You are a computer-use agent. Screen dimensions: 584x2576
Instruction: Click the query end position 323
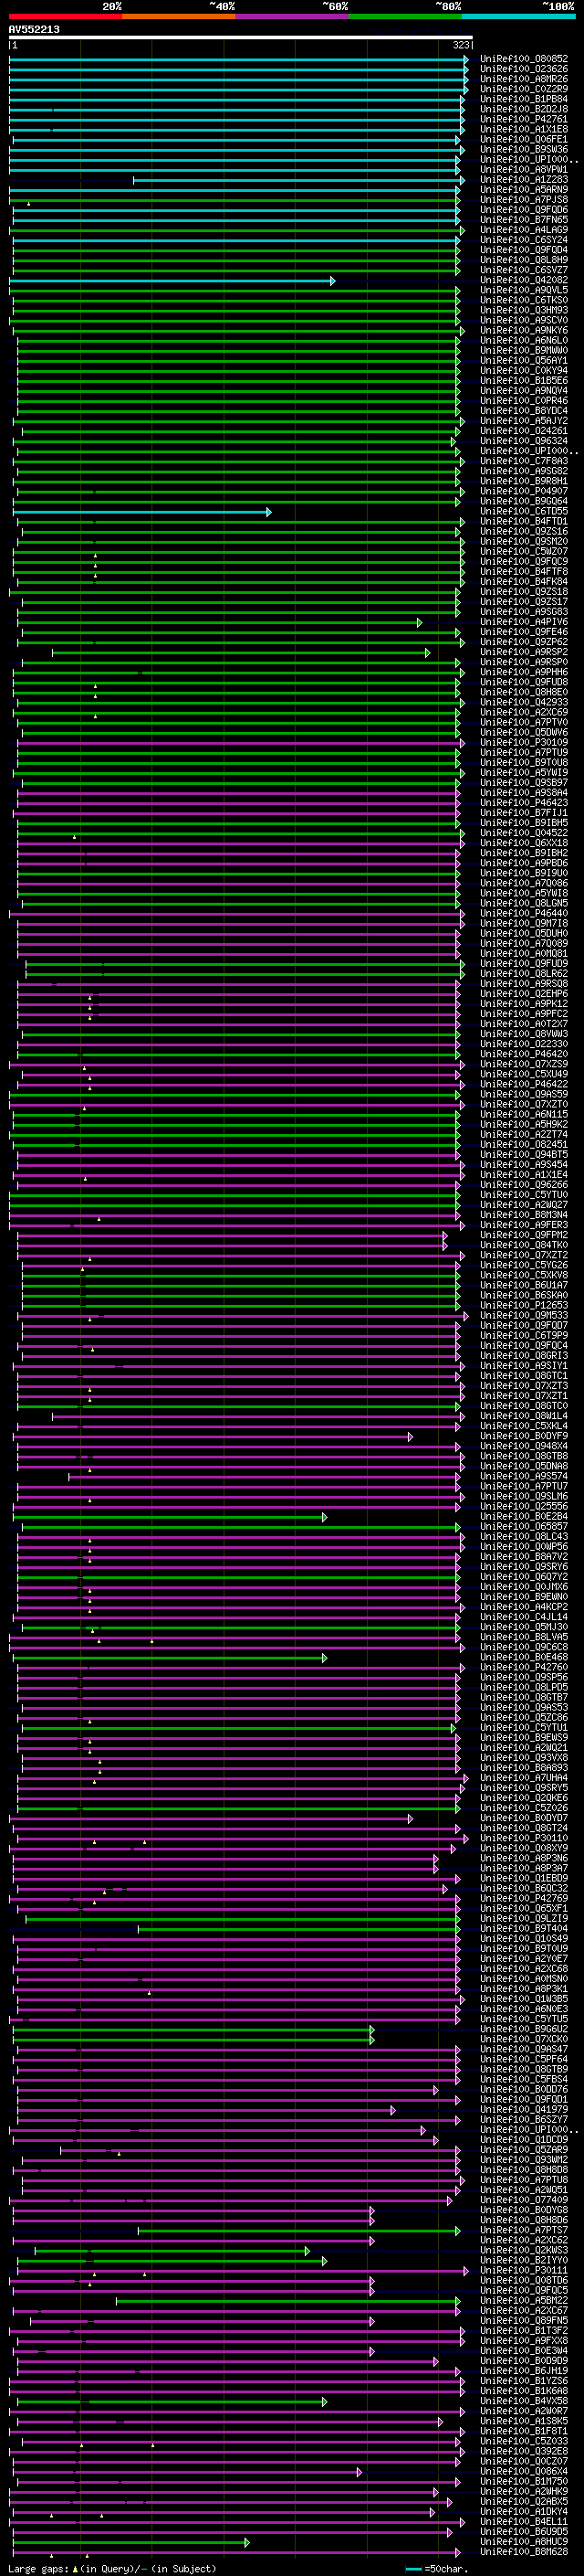tap(460, 45)
